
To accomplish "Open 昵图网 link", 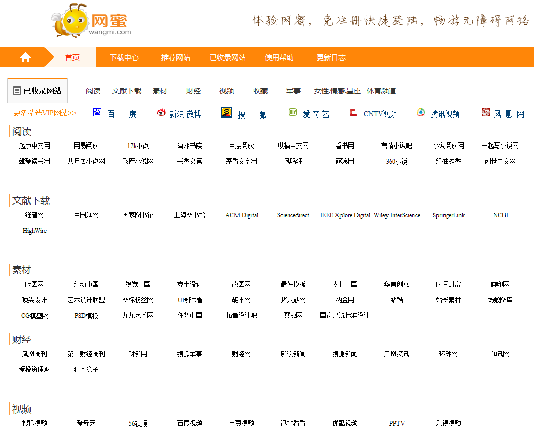I will point(34,284).
